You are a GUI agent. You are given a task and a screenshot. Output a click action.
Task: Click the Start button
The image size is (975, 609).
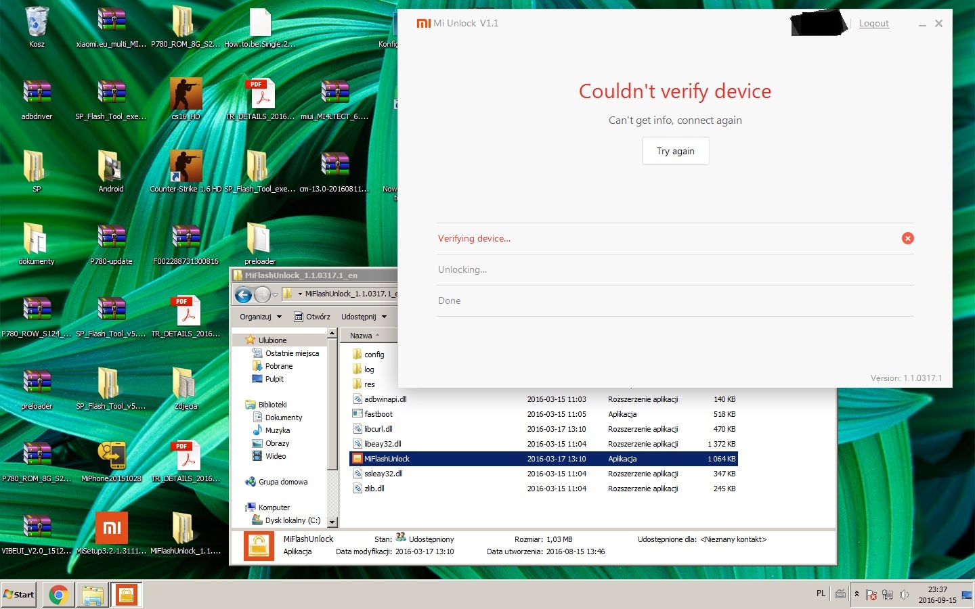[19, 595]
